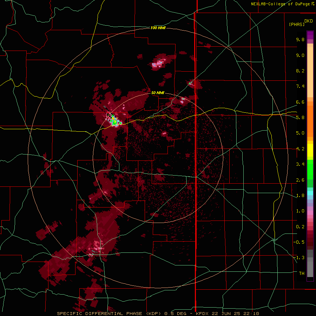Pick the bright orange color scale segment
The height and width of the screenshot is (316, 316).
[310, 121]
